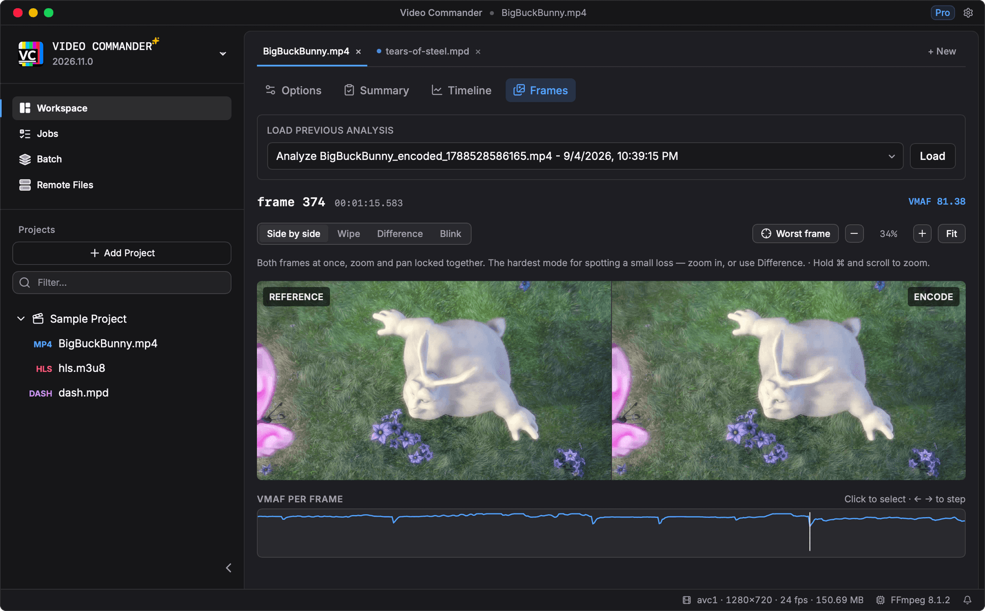This screenshot has width=985, height=611.
Task: Switch comparison mode to Difference
Action: (400, 234)
